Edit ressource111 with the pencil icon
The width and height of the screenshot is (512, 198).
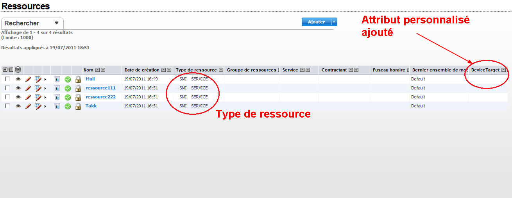tap(28, 88)
